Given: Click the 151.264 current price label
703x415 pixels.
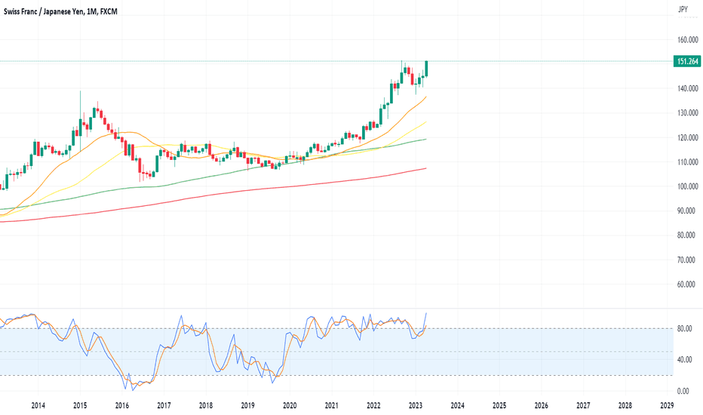Looking at the screenshot, I should coord(687,61).
